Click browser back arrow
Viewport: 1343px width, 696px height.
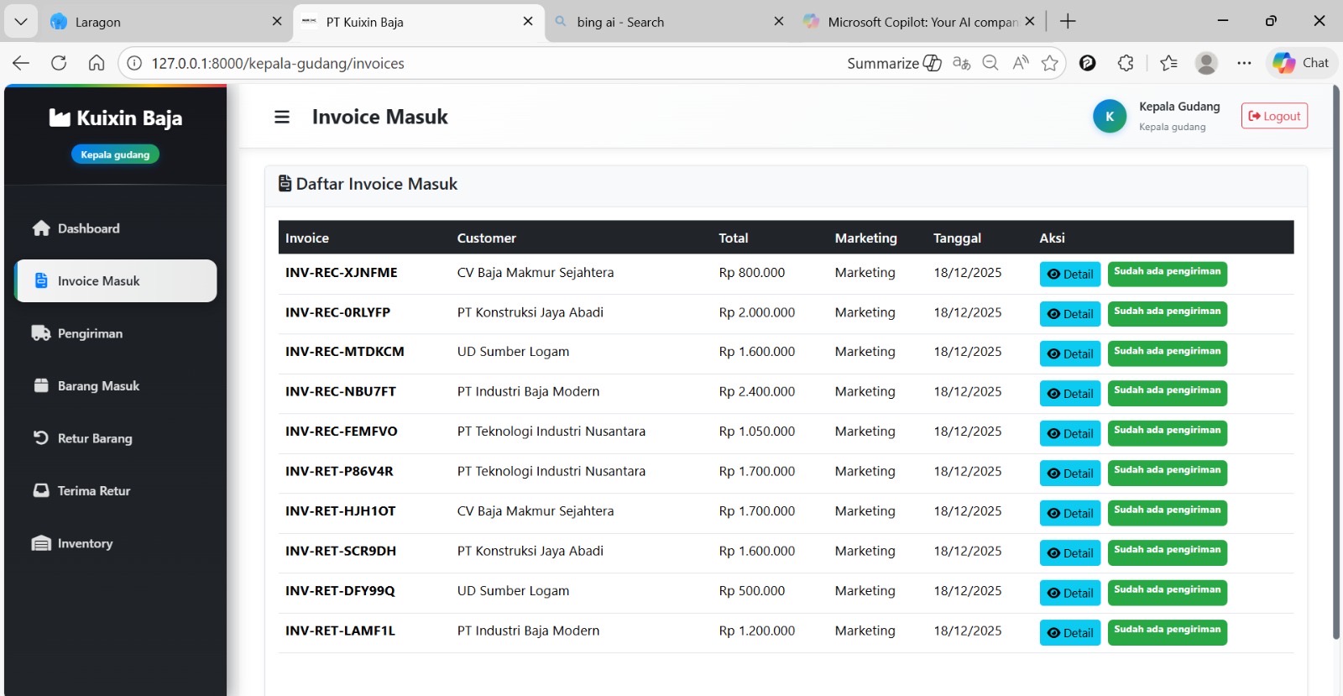(x=21, y=63)
